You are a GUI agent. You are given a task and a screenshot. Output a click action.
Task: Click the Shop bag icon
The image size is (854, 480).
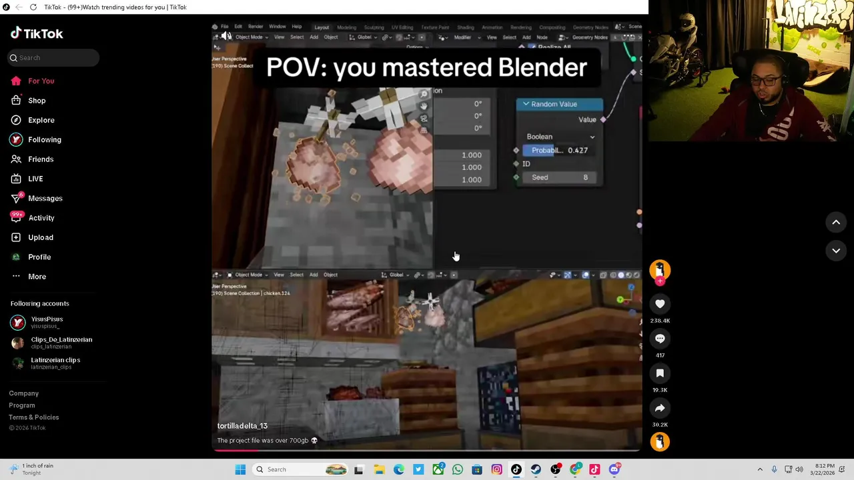tap(16, 100)
